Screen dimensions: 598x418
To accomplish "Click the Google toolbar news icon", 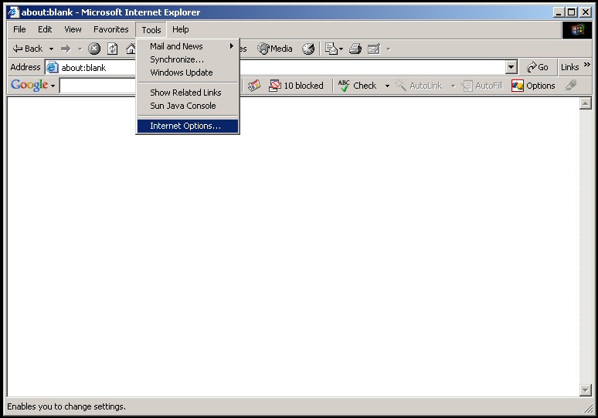I will pyautogui.click(x=254, y=86).
